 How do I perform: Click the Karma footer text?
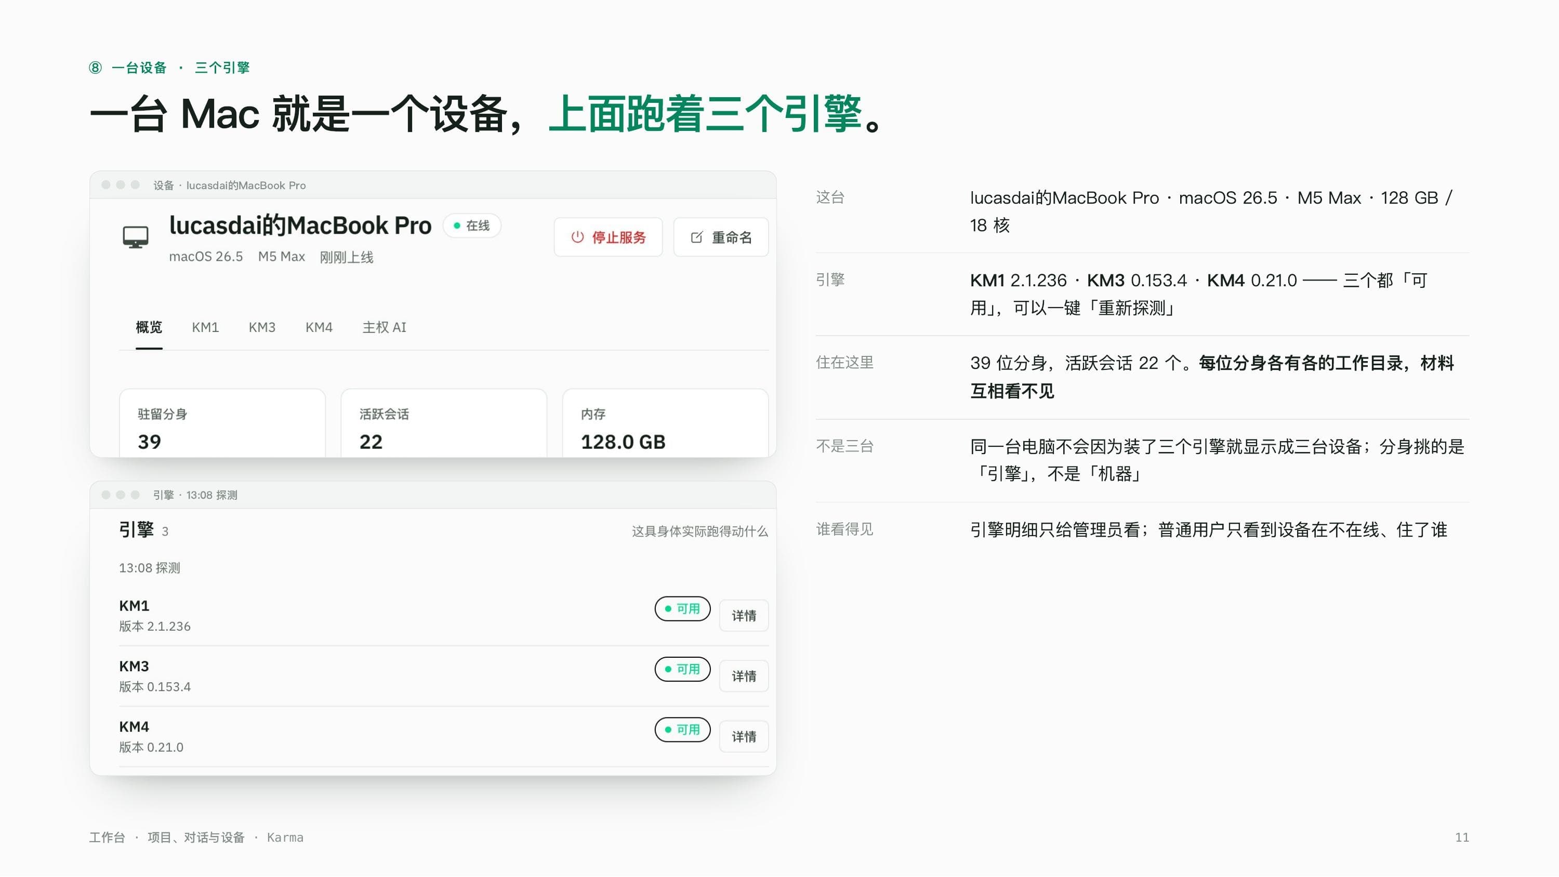point(285,838)
